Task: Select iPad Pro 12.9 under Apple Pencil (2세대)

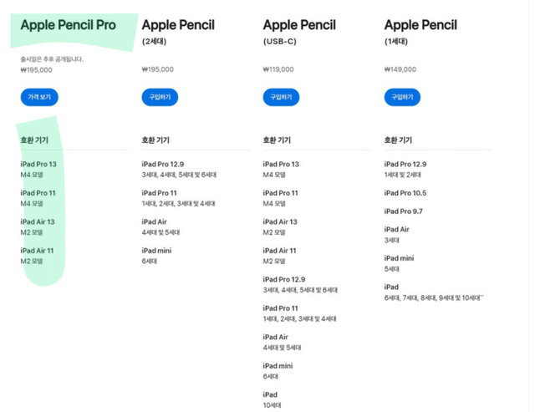Action: (x=162, y=165)
